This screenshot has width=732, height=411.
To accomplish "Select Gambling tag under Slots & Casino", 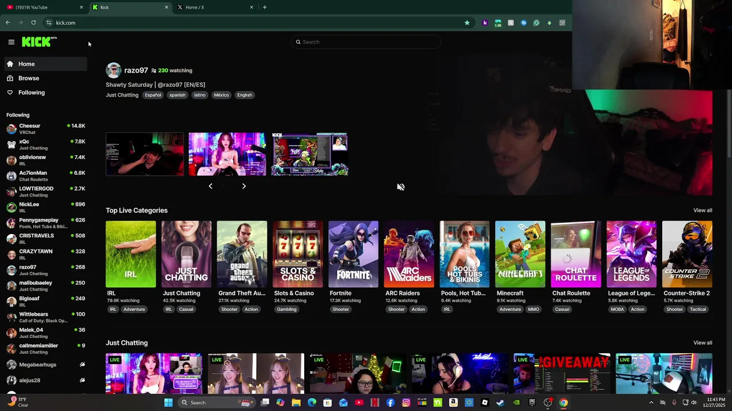I will pos(287,309).
